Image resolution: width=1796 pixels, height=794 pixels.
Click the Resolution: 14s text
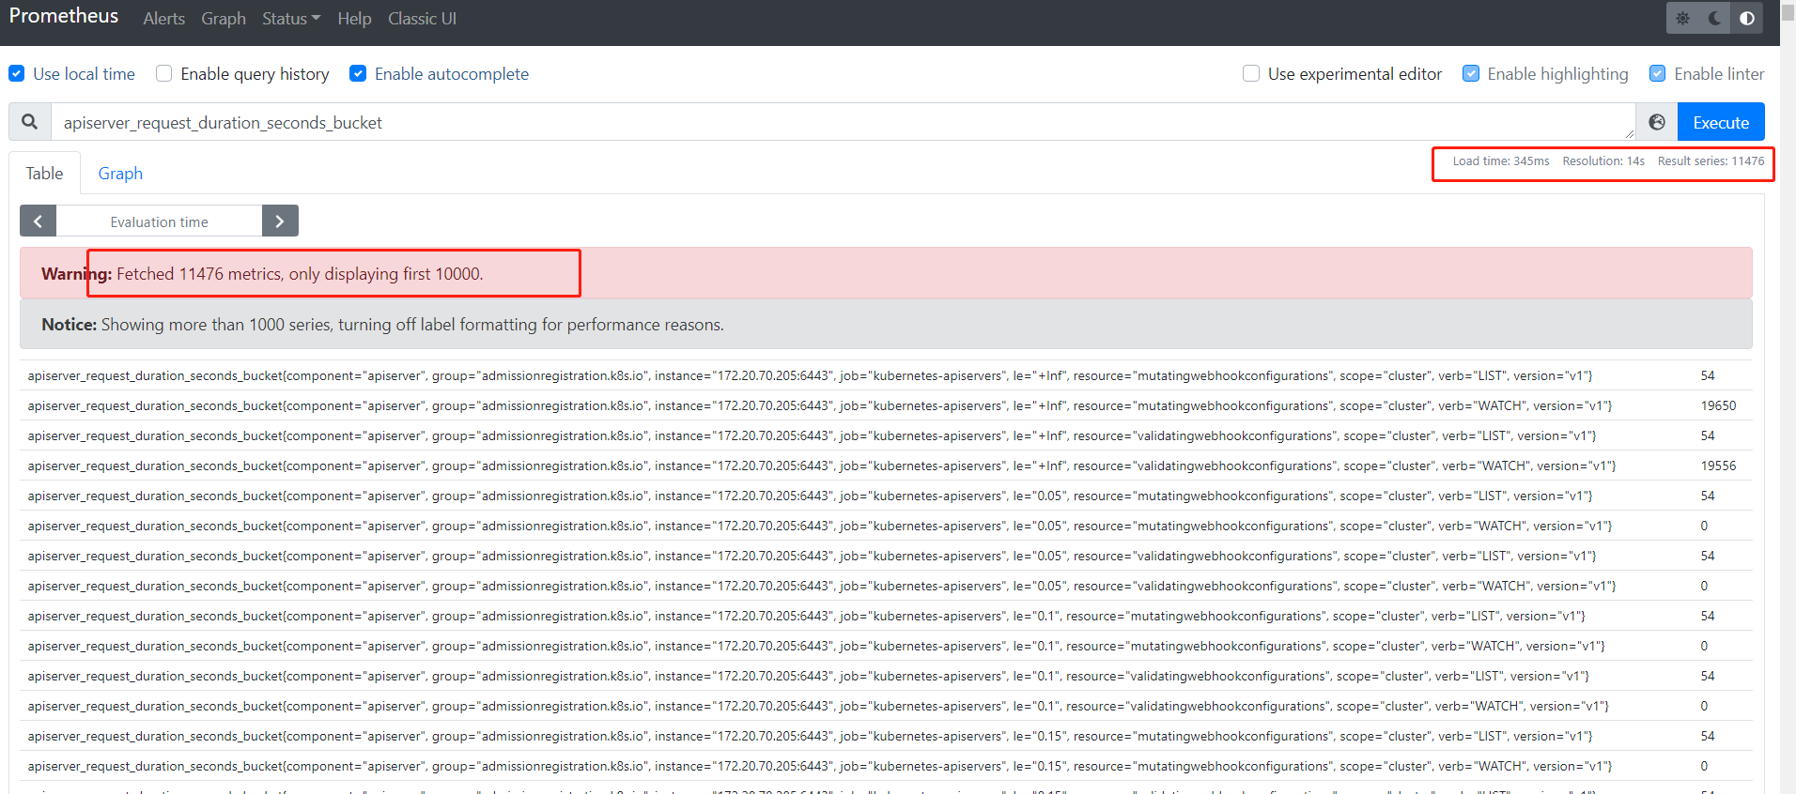tap(1603, 161)
